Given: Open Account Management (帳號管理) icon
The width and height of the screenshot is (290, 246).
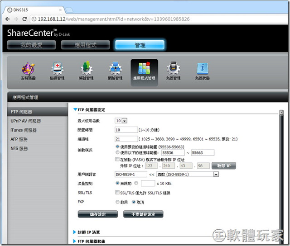Looking at the screenshot, I should [86, 71].
